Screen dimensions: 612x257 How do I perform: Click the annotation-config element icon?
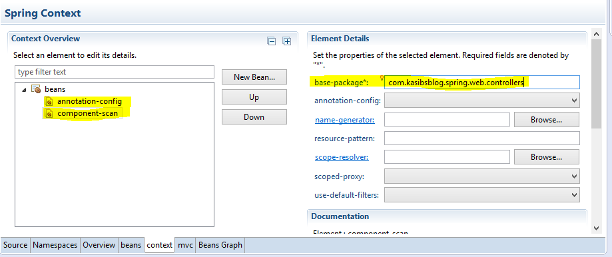[49, 101]
